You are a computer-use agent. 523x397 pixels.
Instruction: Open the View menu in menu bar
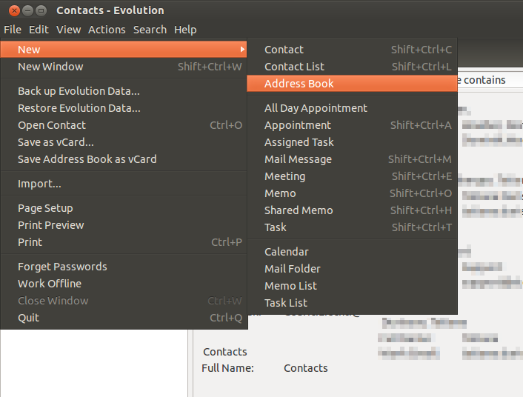[x=68, y=30]
